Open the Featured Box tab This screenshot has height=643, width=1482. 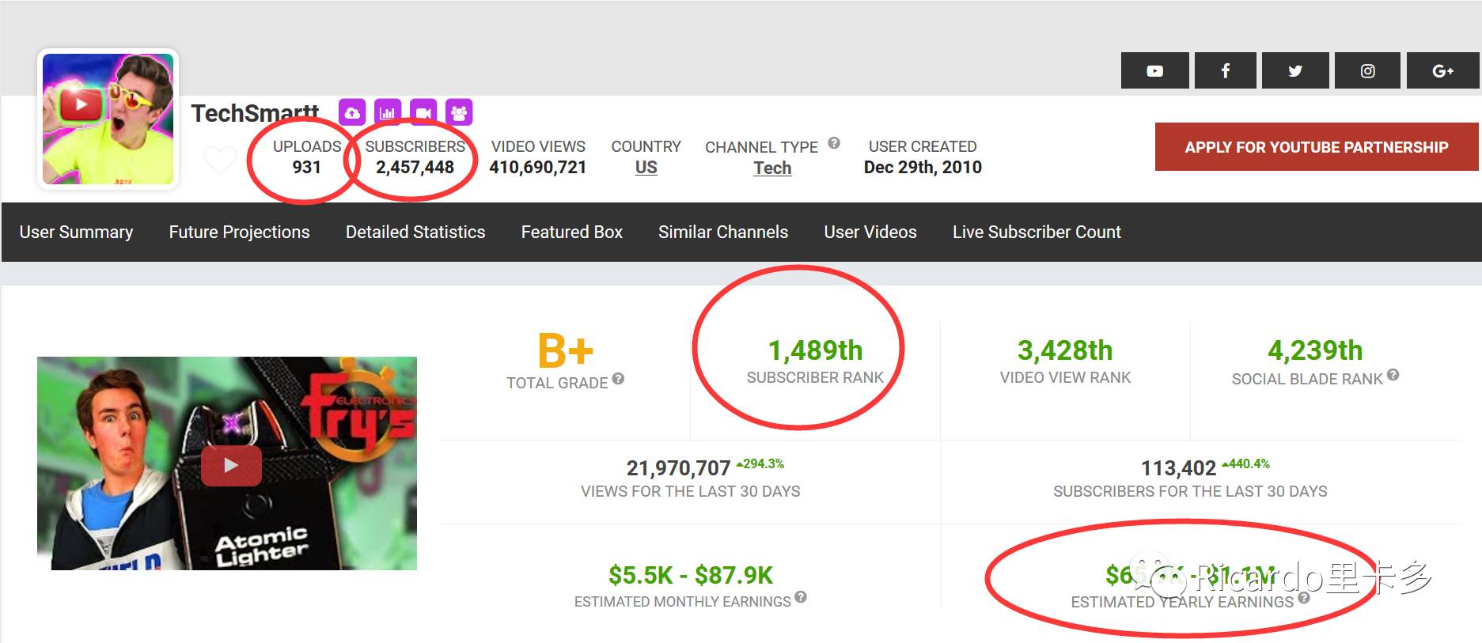tap(571, 232)
